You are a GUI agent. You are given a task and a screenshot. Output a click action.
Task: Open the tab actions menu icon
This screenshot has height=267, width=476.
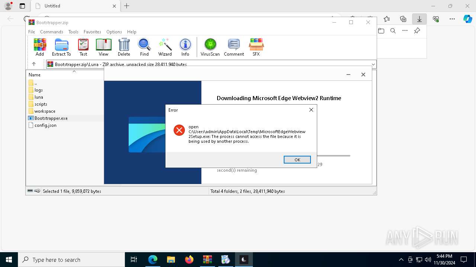point(22,6)
